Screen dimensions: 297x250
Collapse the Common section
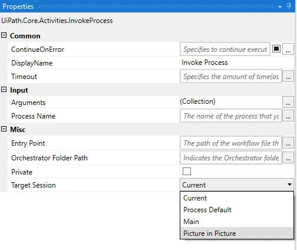4,35
